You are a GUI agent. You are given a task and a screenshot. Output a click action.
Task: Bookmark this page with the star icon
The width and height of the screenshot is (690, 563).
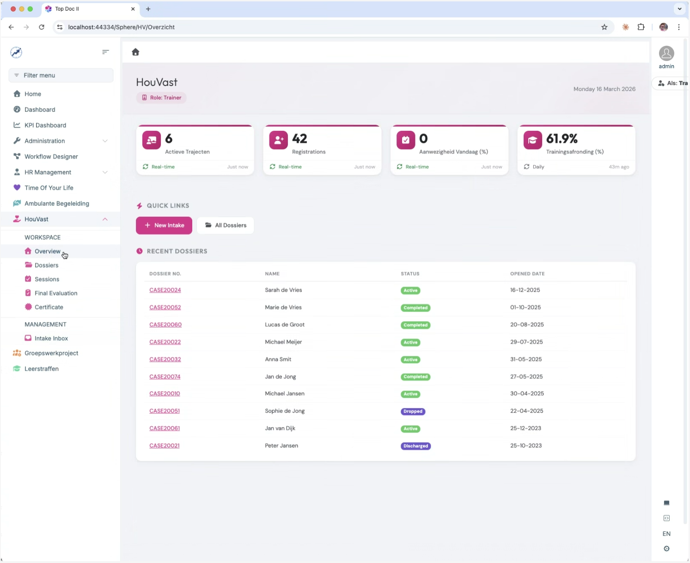(604, 27)
